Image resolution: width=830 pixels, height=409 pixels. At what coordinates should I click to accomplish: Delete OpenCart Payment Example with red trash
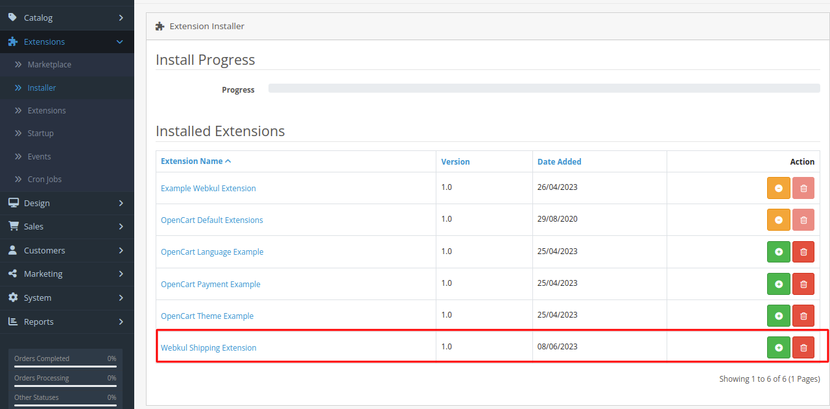[x=803, y=284]
